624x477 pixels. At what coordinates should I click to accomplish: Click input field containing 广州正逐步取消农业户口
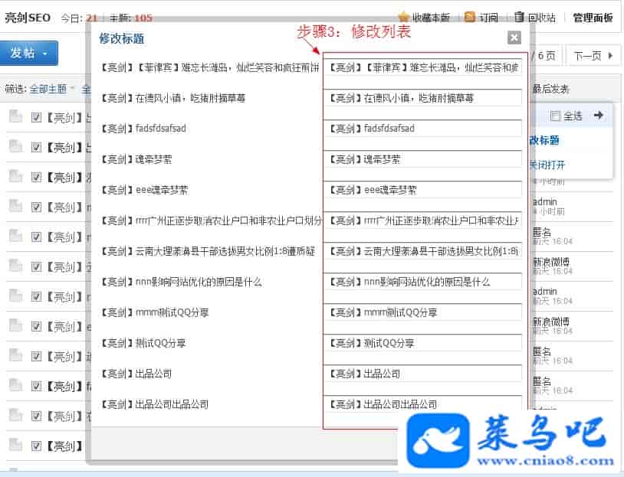pos(422,221)
